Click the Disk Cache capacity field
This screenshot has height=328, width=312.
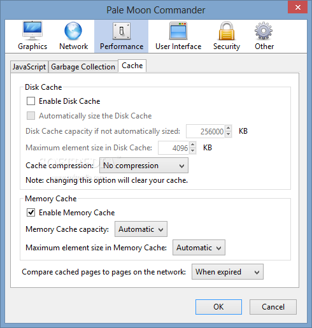point(205,131)
